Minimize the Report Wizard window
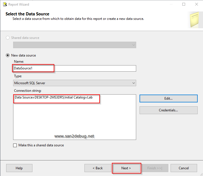Screen dimensions: 203x176 pos(171,4)
